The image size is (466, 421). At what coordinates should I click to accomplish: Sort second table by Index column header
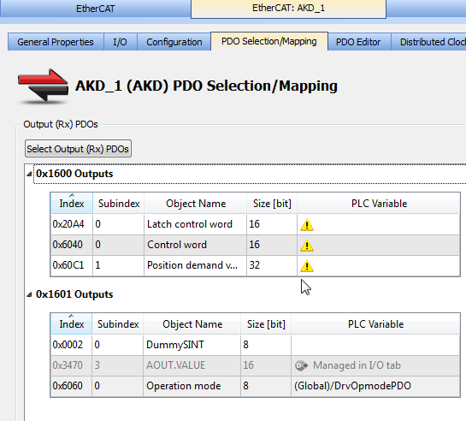tap(71, 324)
